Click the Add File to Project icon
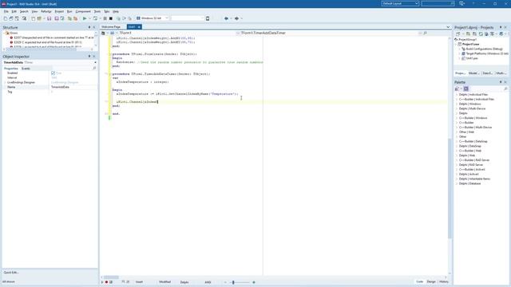This screenshot has width=511, height=287. [x=69, y=18]
